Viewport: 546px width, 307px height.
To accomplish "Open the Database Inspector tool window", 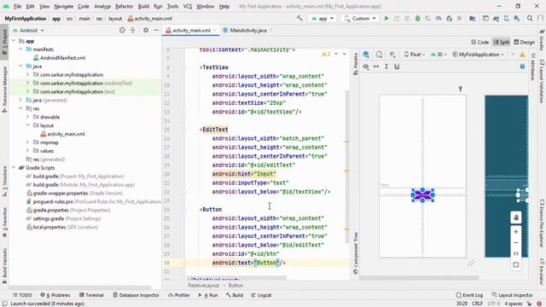I will point(136,295).
